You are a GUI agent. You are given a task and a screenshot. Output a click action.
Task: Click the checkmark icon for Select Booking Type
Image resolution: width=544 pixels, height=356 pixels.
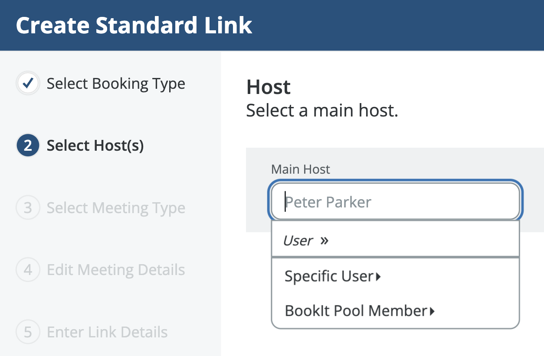(28, 84)
